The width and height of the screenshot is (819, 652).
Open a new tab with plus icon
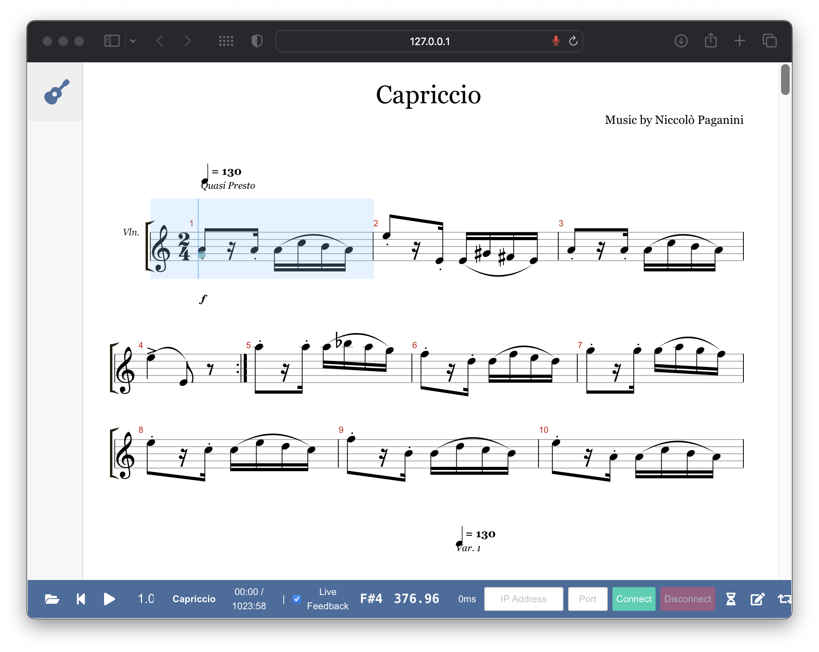tap(739, 41)
